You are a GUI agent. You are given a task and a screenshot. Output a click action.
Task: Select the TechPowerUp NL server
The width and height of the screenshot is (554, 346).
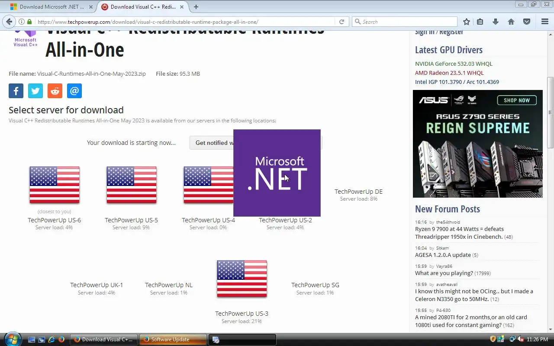(x=169, y=285)
